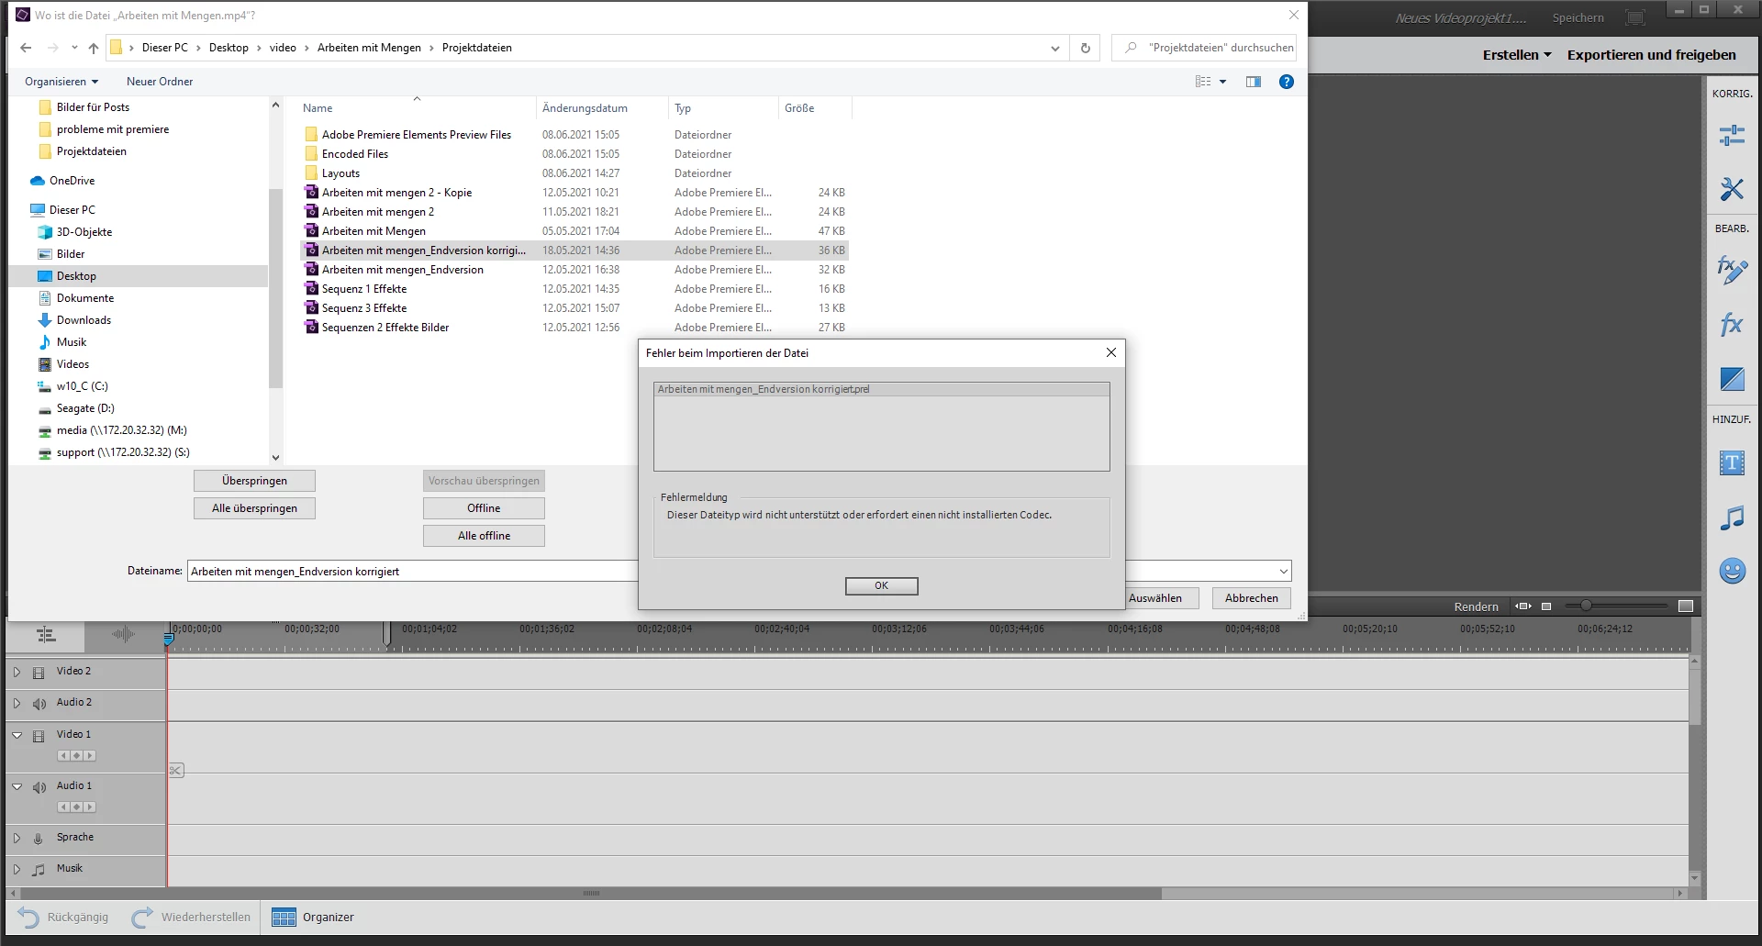The width and height of the screenshot is (1762, 946).
Task: Click the Organizer icon in bottom bar
Action: click(284, 918)
